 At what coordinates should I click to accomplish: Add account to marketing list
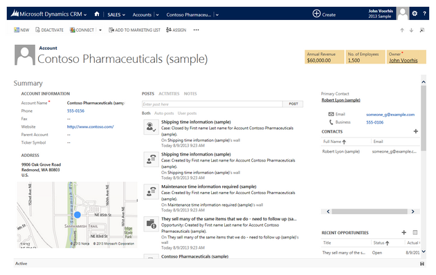click(x=134, y=30)
